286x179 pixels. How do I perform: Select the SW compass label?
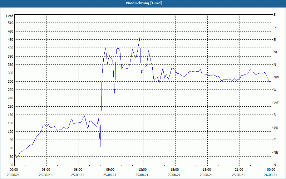pyautogui.click(x=276, y=102)
